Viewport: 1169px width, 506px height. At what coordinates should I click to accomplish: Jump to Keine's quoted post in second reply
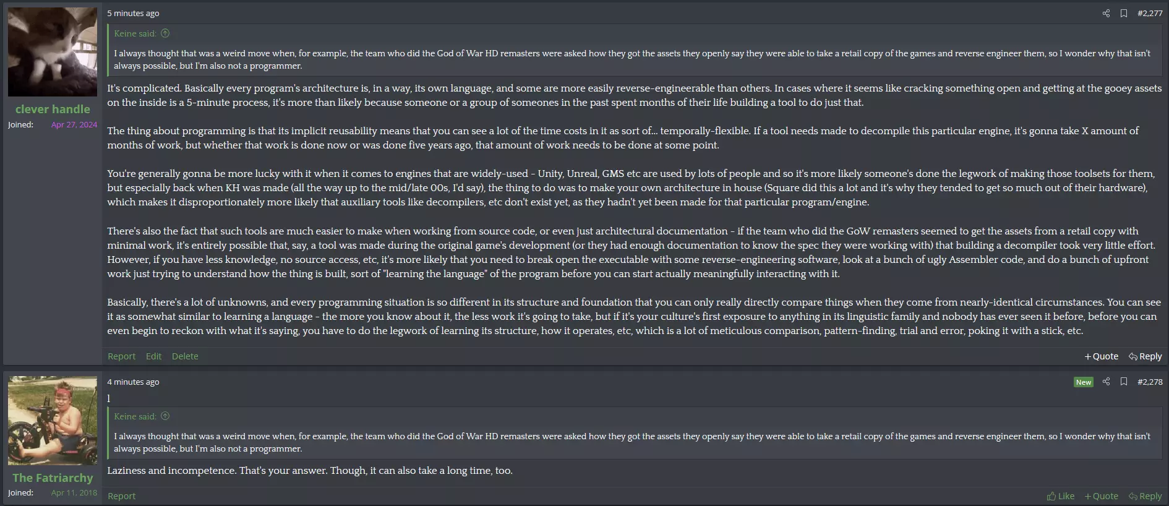[165, 416]
